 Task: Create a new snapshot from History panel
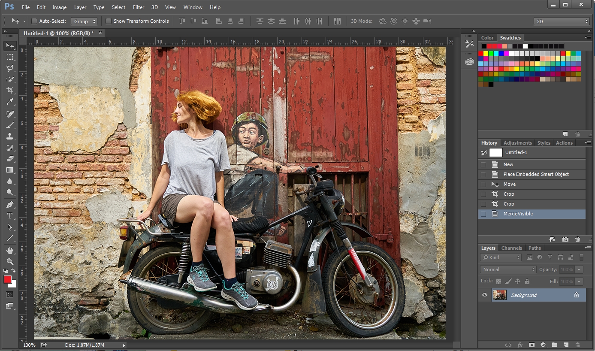click(x=565, y=239)
